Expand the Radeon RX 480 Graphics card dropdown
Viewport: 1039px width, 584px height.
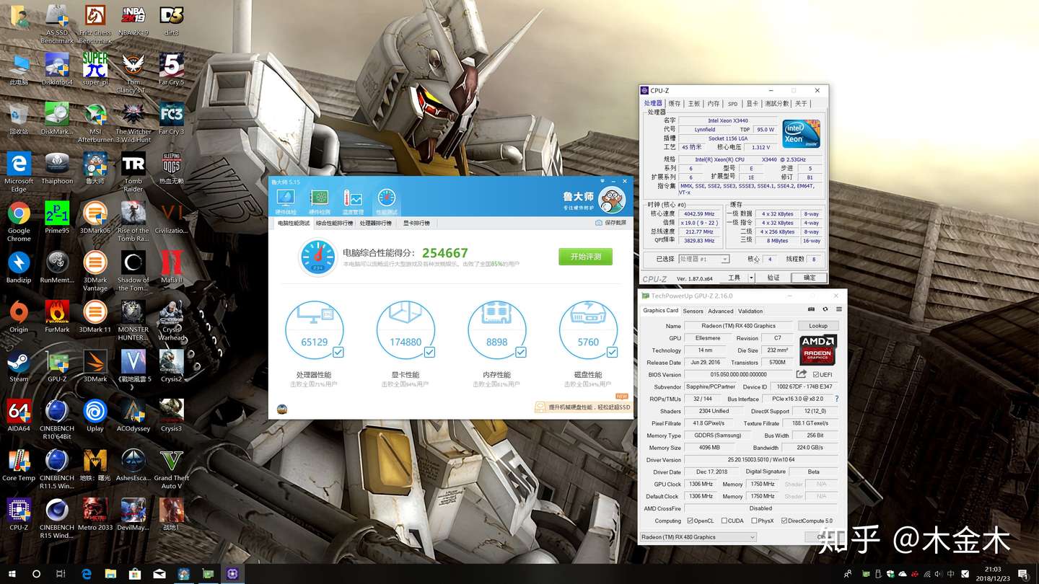tap(698, 537)
